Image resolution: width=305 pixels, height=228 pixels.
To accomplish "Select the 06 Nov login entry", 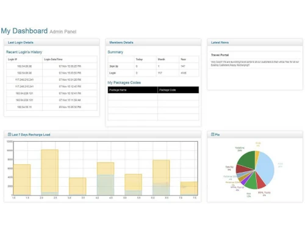I will coord(52,107).
